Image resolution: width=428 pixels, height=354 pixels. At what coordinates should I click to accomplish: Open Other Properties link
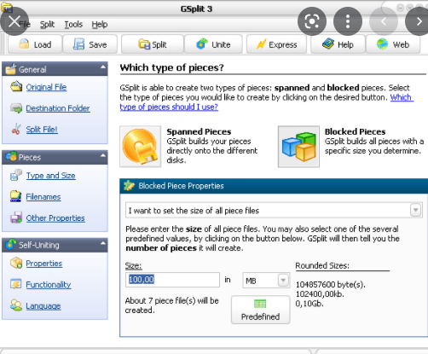tap(55, 218)
